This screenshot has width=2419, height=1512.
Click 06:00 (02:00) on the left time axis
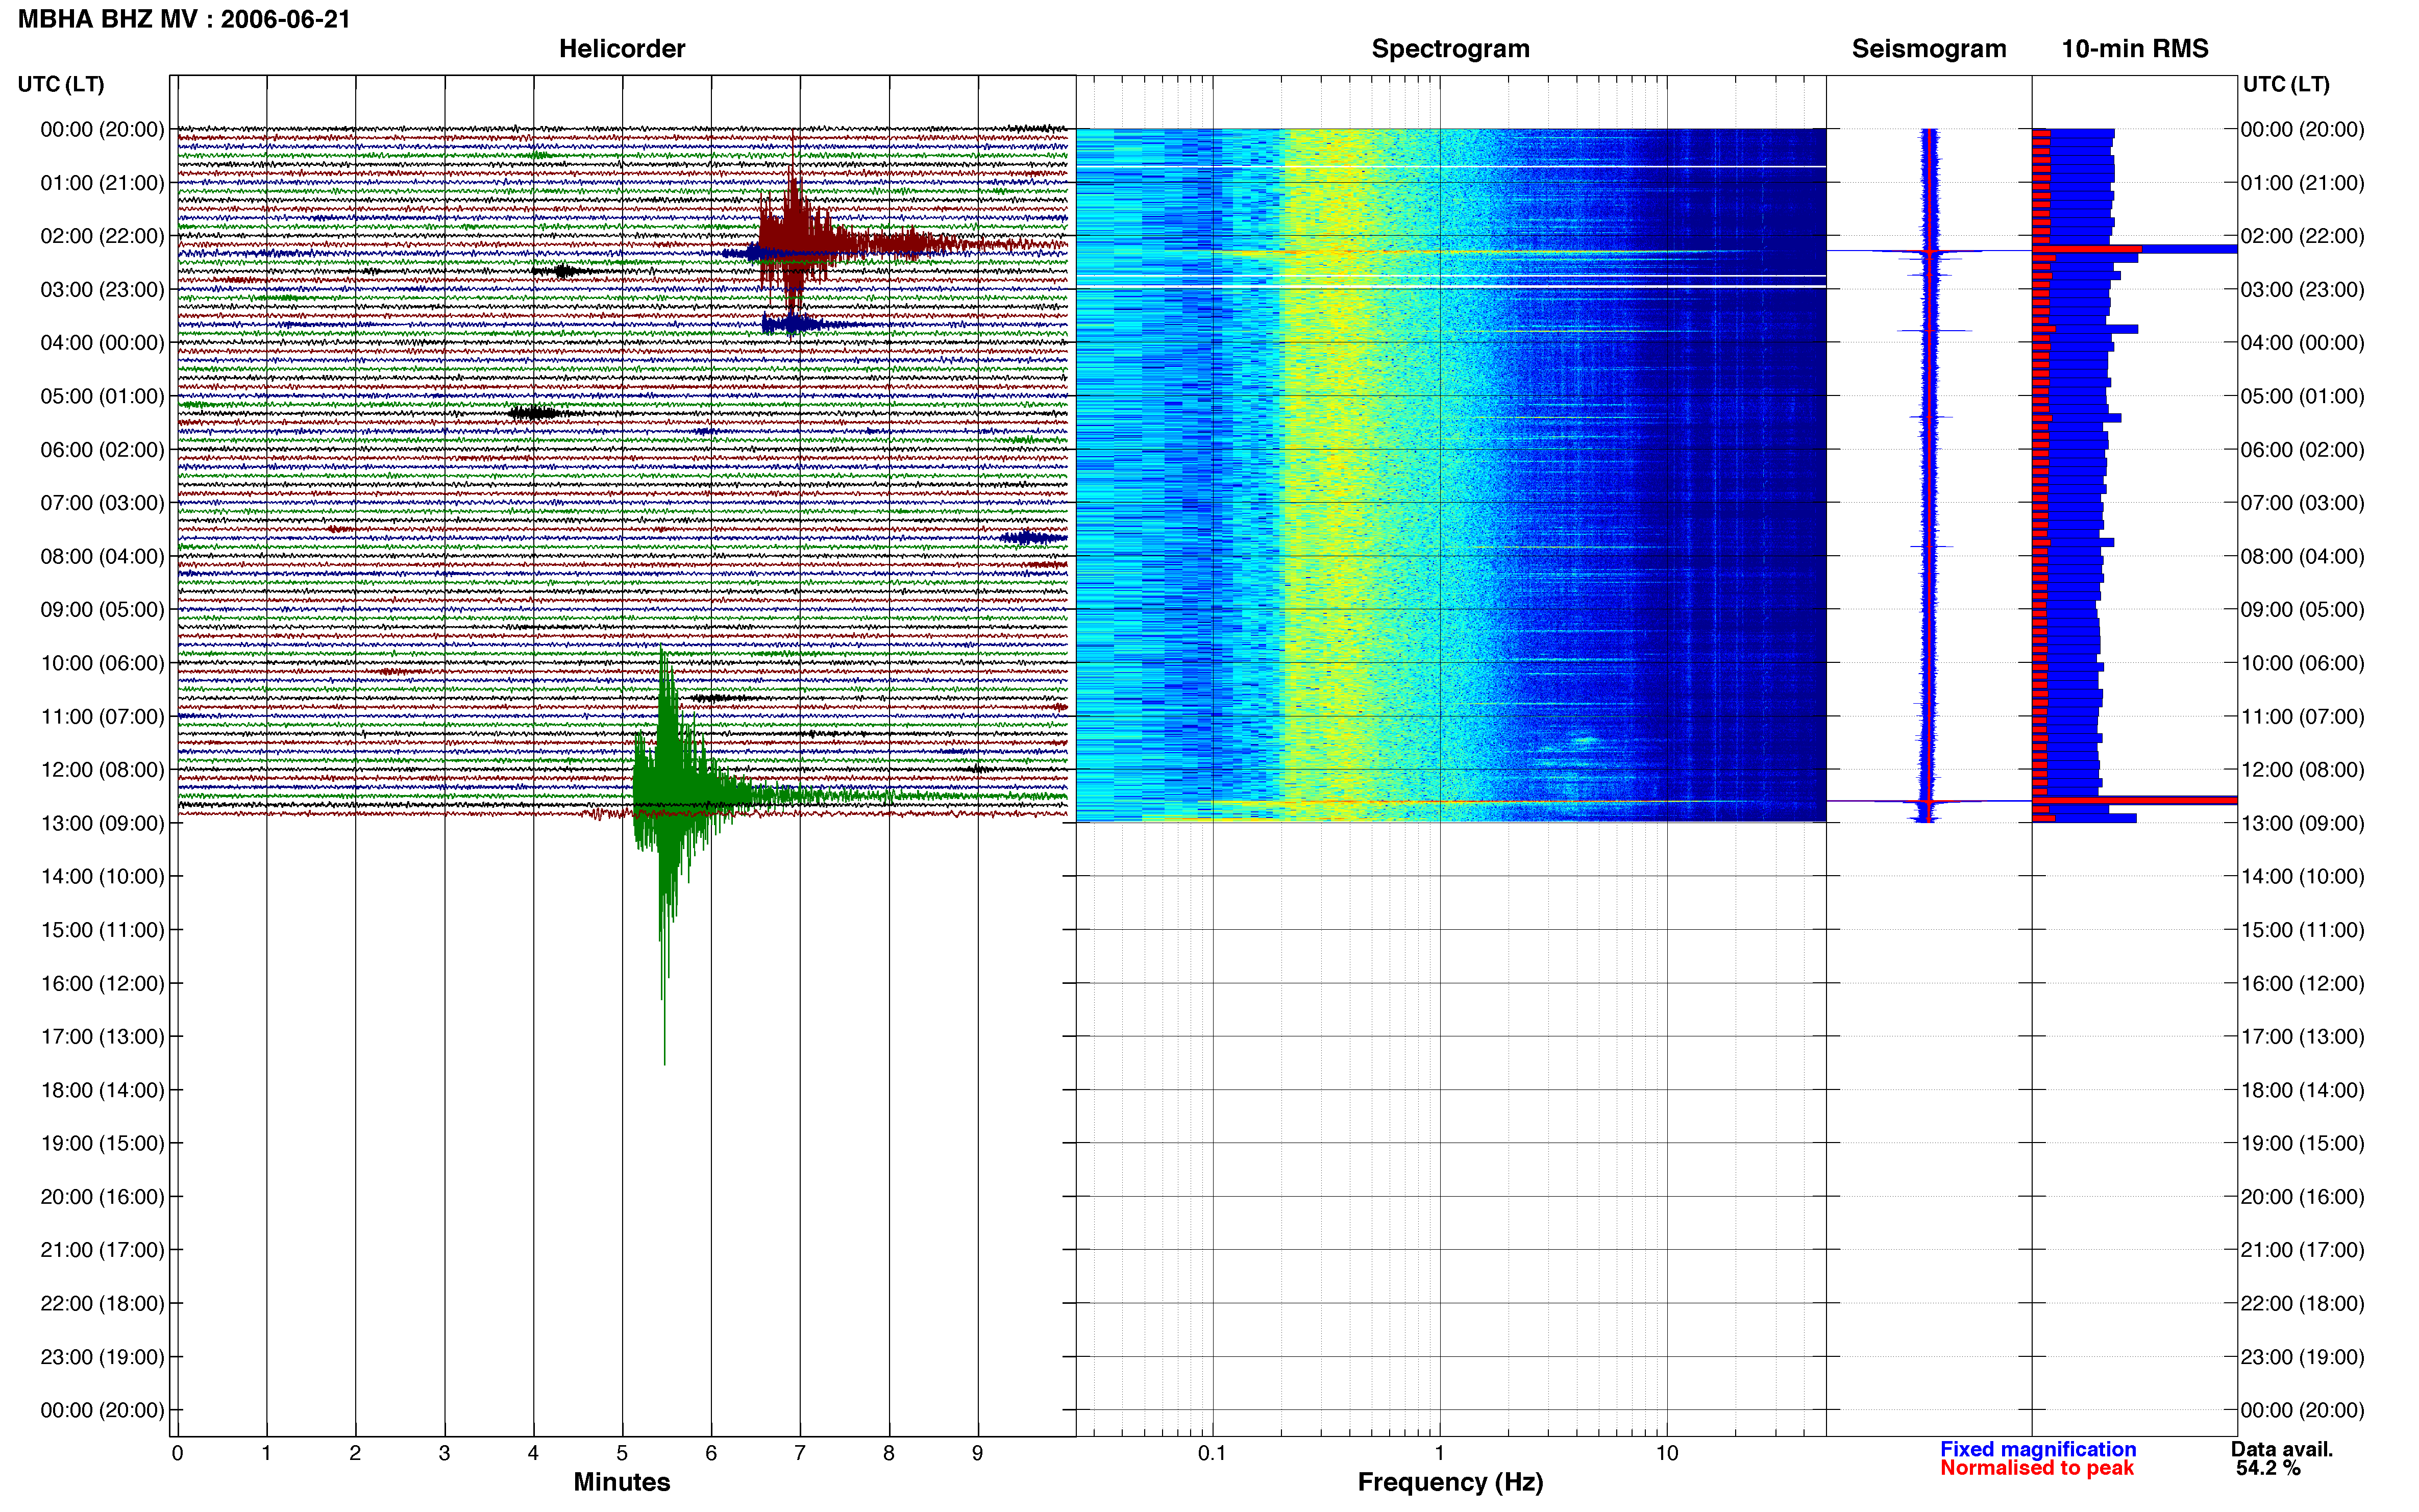[102, 450]
